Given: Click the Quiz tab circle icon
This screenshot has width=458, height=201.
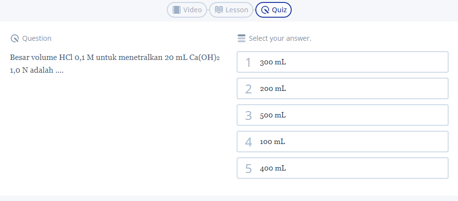Looking at the screenshot, I should 265,10.
